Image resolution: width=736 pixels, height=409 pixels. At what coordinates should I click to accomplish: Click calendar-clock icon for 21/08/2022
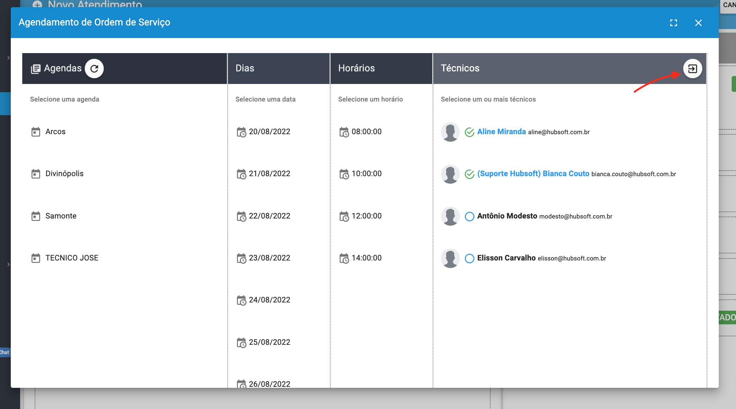[242, 174]
